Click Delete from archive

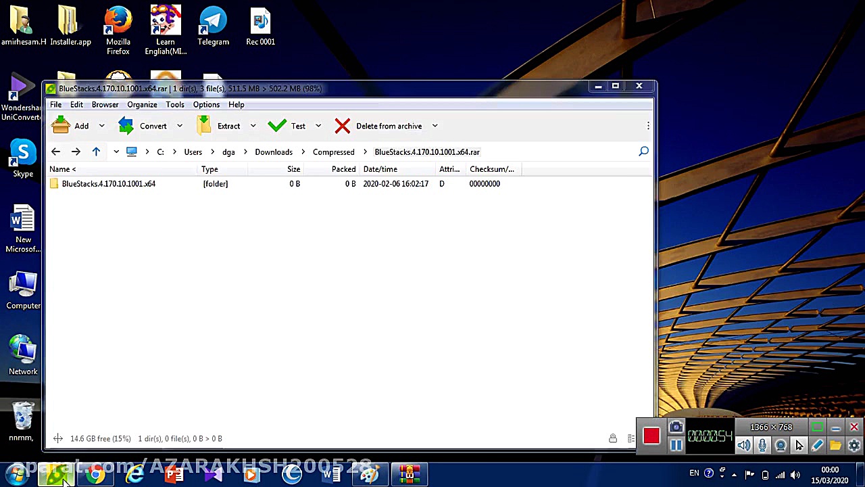[x=378, y=126]
